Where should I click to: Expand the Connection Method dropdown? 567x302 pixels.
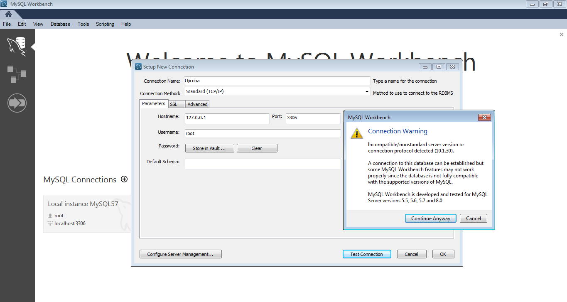pyautogui.click(x=367, y=91)
